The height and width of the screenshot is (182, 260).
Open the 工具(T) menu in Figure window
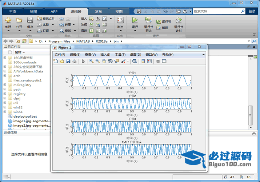point(120,55)
